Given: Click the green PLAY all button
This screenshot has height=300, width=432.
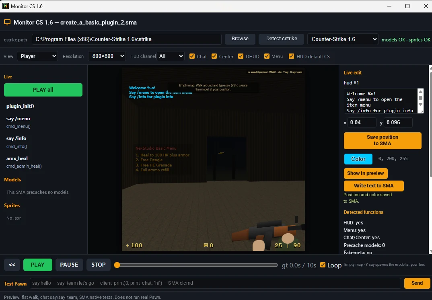Looking at the screenshot, I should coord(43,90).
